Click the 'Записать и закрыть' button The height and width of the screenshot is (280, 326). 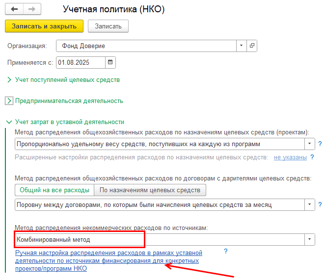click(44, 26)
